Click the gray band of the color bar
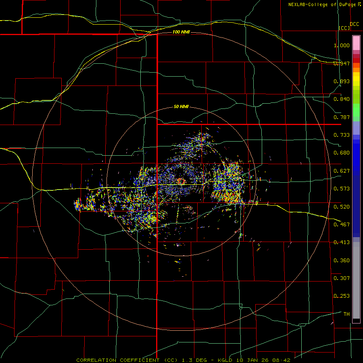This screenshot has width=363, height=363. point(356,280)
